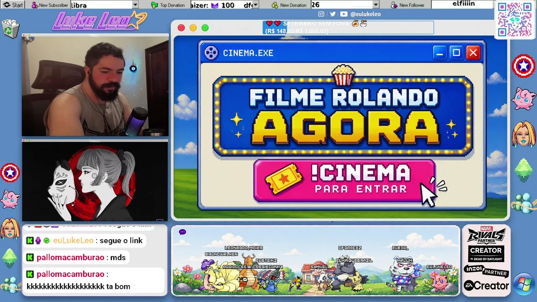Open the Instagram icon beside @eulukeleo

tap(321, 14)
